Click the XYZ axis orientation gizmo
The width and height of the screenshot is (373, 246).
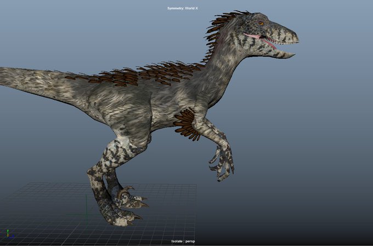(9, 233)
